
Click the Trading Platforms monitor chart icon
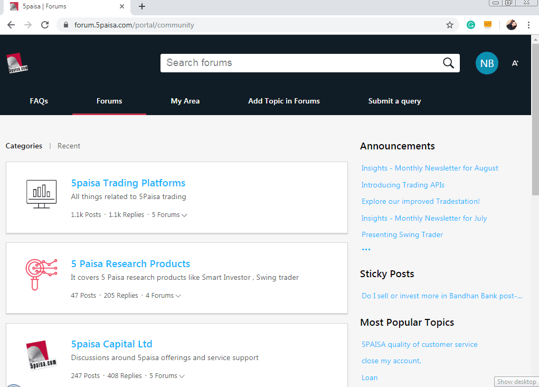(42, 194)
